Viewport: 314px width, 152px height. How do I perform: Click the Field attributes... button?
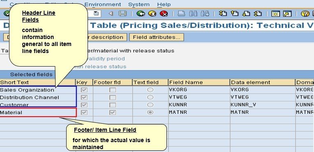point(157,37)
